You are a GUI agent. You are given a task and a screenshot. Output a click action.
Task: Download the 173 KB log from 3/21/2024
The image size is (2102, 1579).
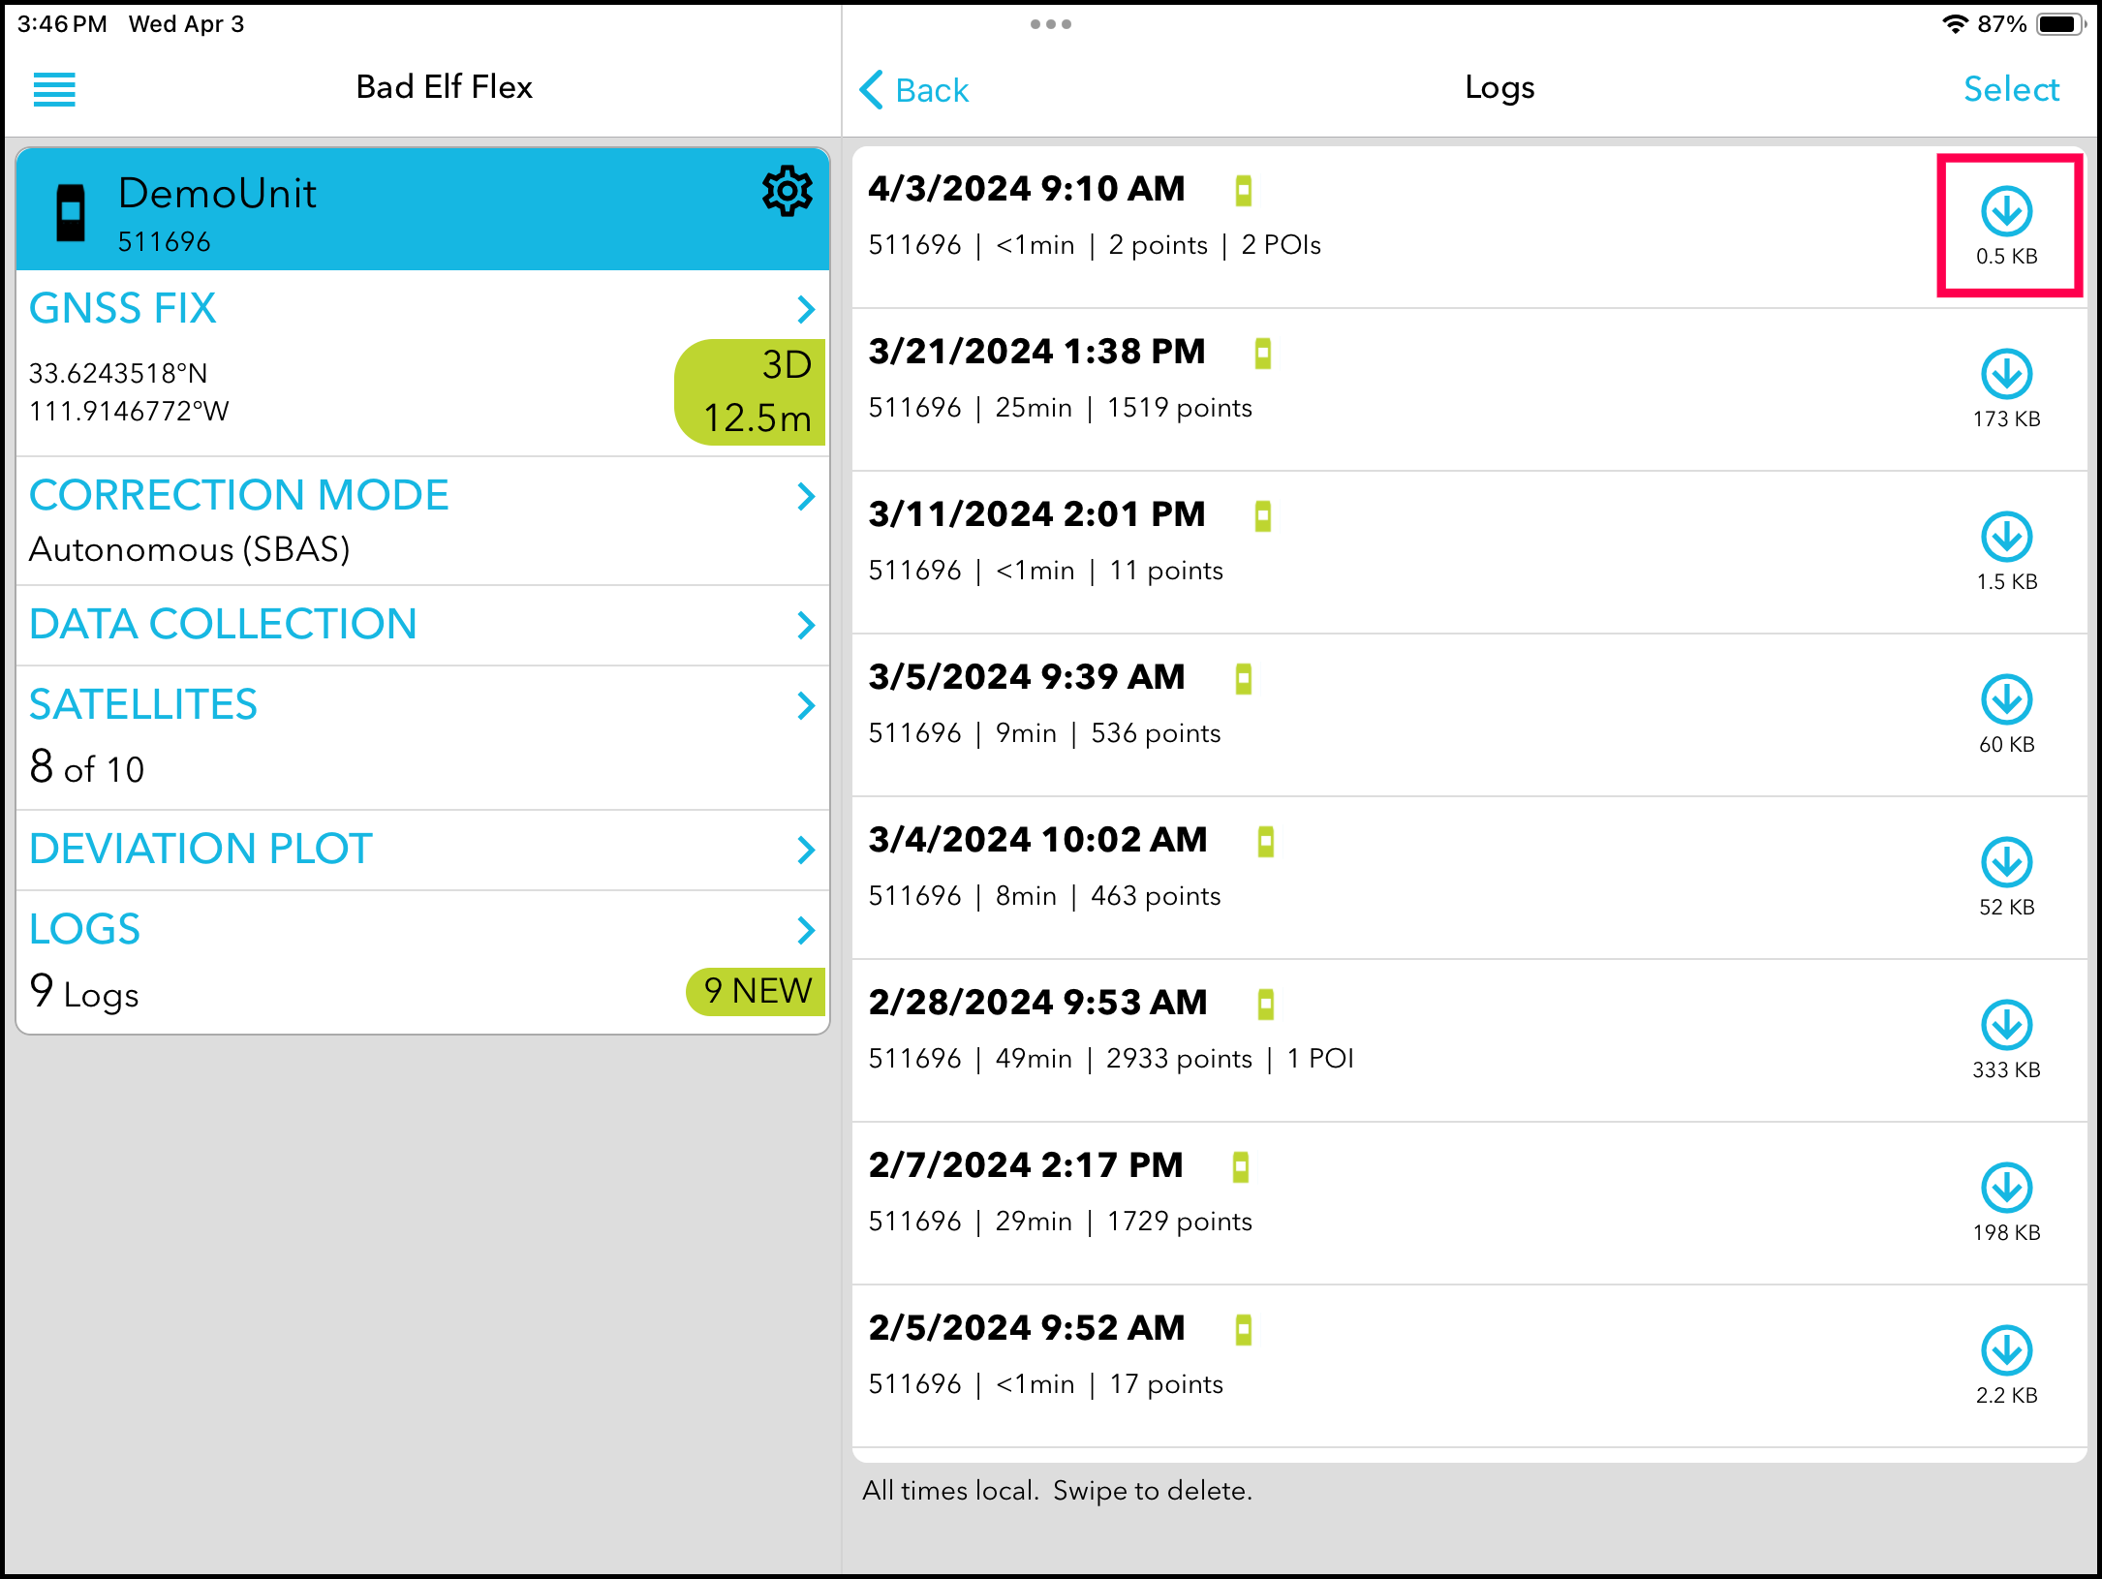(x=2006, y=375)
